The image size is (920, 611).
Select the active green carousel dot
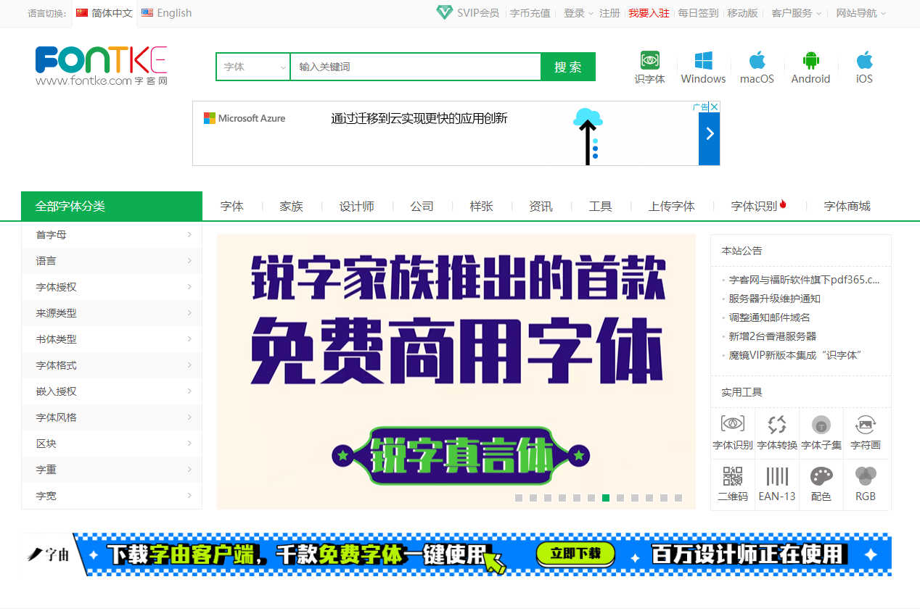[605, 498]
